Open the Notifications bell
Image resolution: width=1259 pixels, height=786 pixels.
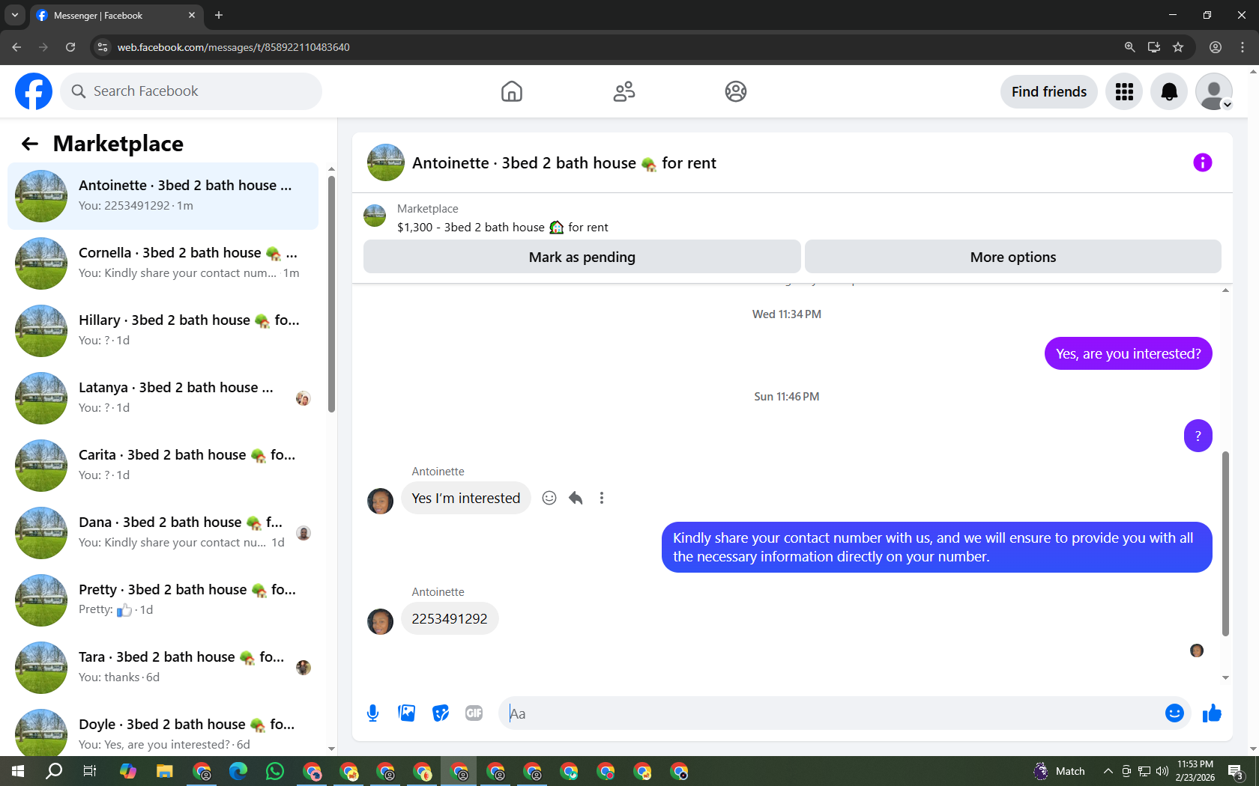pyautogui.click(x=1169, y=91)
